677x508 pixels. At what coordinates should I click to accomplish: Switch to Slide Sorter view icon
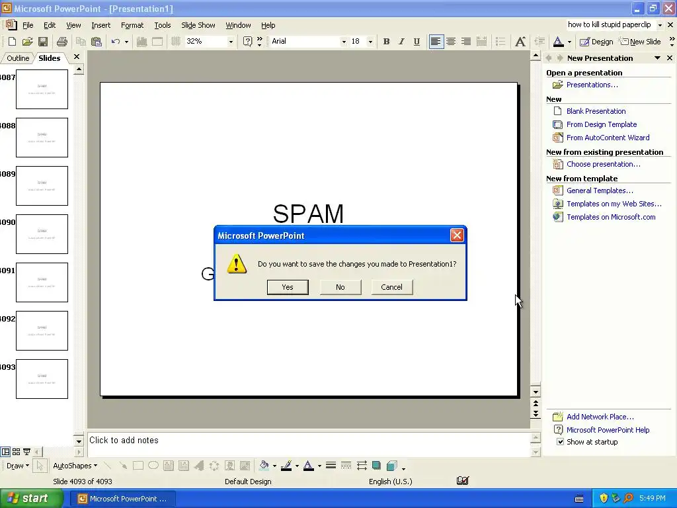pyautogui.click(x=16, y=452)
